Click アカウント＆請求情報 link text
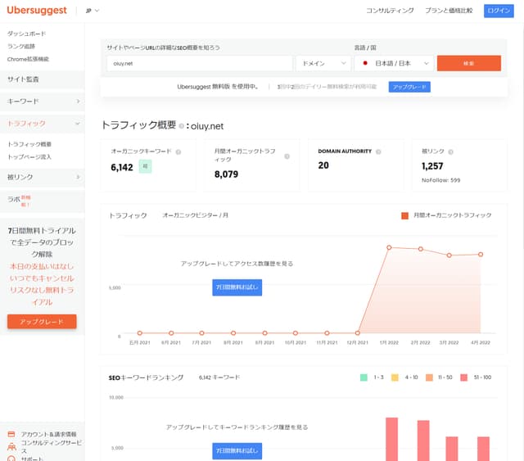Viewport: 524px width, 461px height. [x=49, y=434]
